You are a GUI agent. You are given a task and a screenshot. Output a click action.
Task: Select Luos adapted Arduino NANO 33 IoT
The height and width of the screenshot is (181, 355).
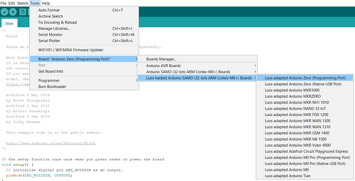click(290, 108)
